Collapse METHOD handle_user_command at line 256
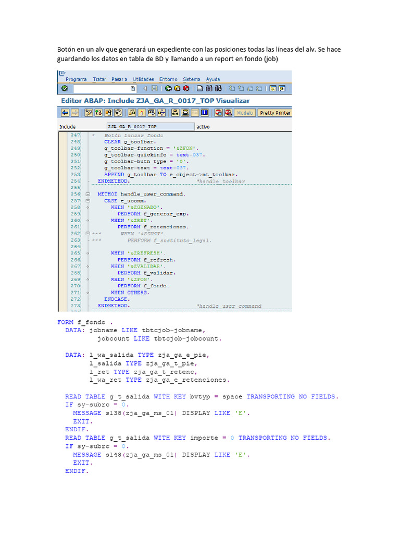Viewport: 400px width, 534px height. click(87, 194)
